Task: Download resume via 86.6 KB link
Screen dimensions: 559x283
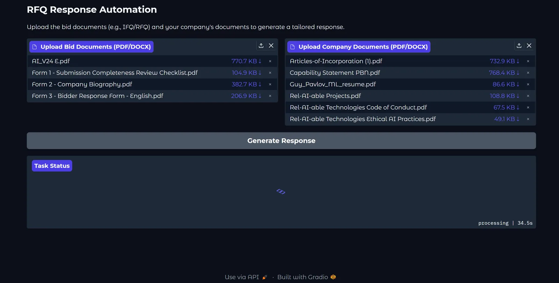Action: point(506,84)
